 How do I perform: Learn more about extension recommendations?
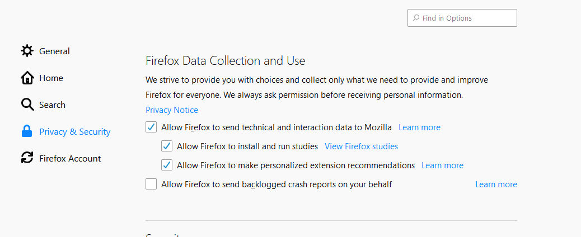pos(442,165)
